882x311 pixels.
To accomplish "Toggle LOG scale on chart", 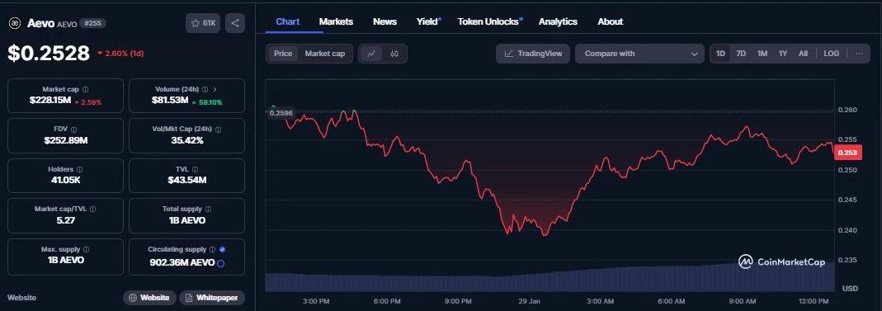I will 832,54.
